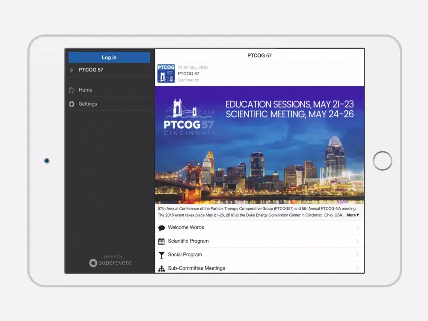Open the Welcome Words row

(260, 227)
